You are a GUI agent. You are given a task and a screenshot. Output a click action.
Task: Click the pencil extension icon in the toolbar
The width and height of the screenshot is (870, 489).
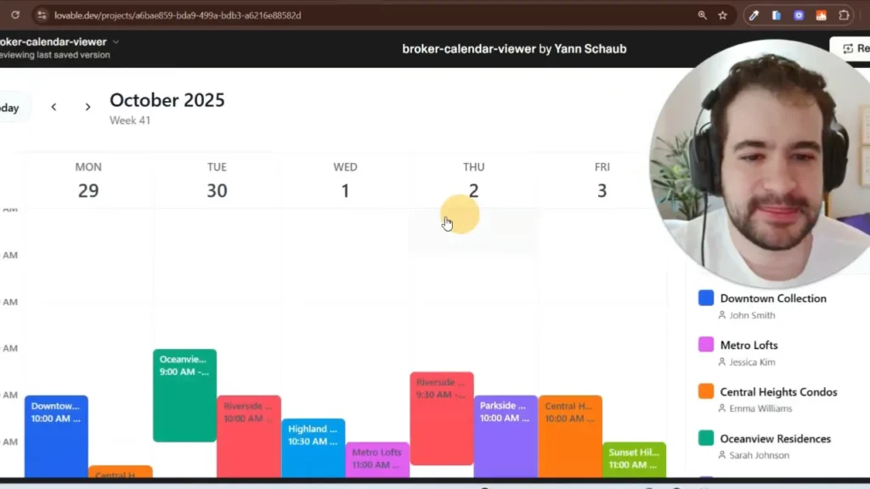(754, 15)
